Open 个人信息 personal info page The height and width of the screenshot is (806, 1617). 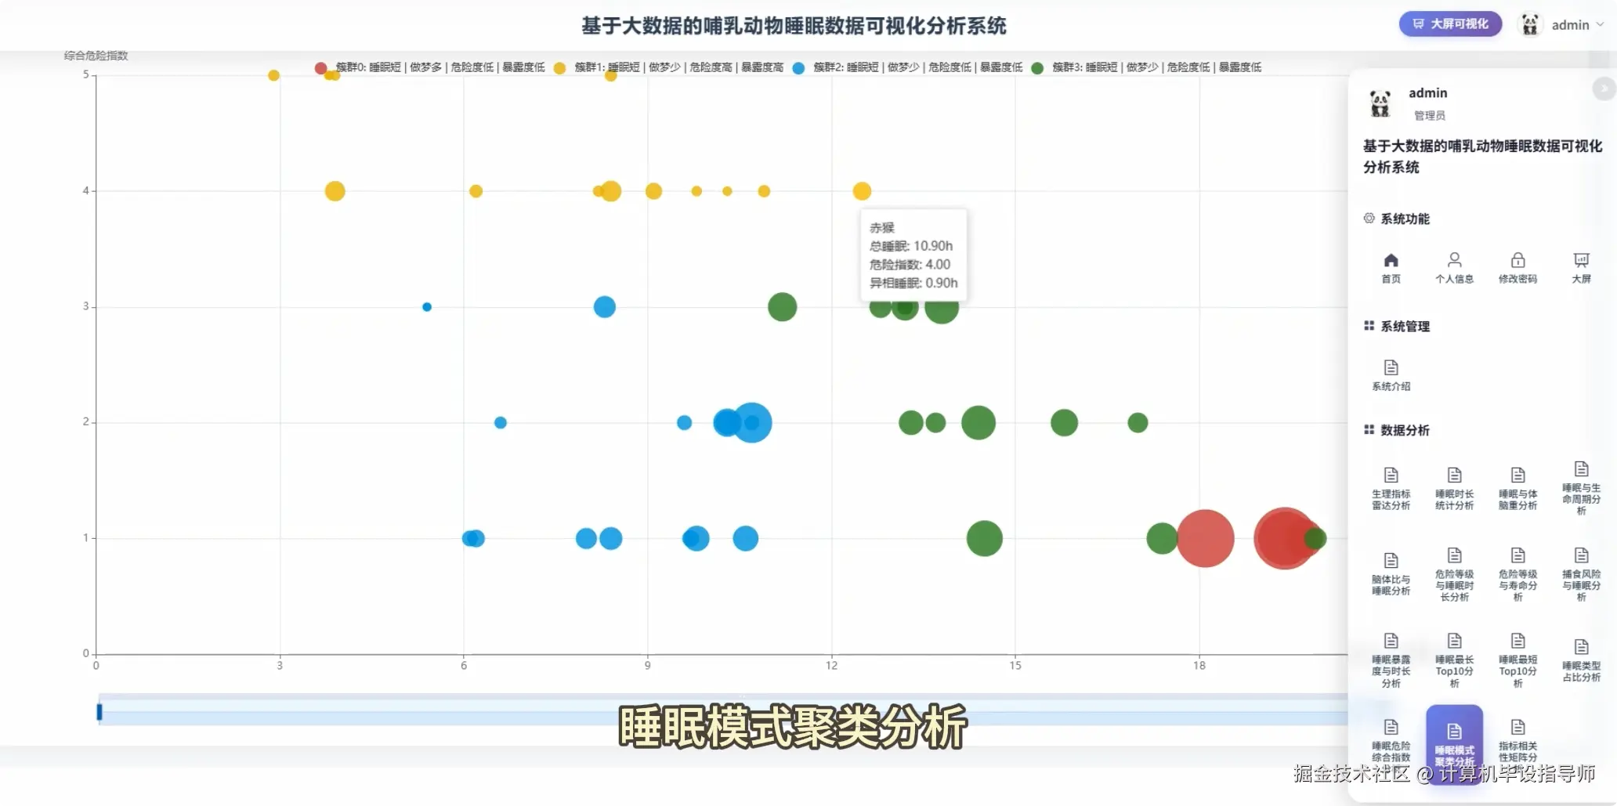tap(1454, 267)
